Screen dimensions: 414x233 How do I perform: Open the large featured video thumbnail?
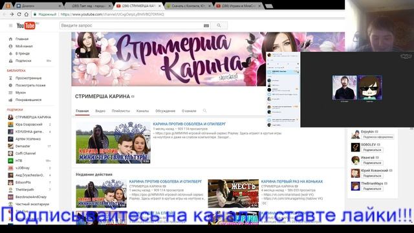[113, 142]
